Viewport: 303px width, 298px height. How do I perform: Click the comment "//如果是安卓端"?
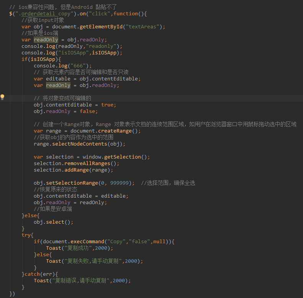53,209
